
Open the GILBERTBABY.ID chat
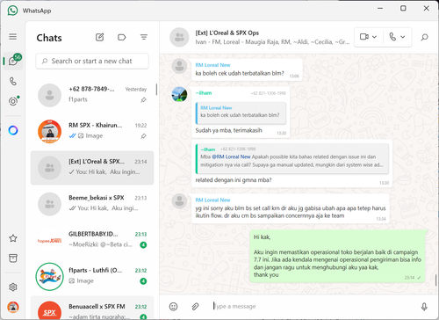tap(92, 240)
